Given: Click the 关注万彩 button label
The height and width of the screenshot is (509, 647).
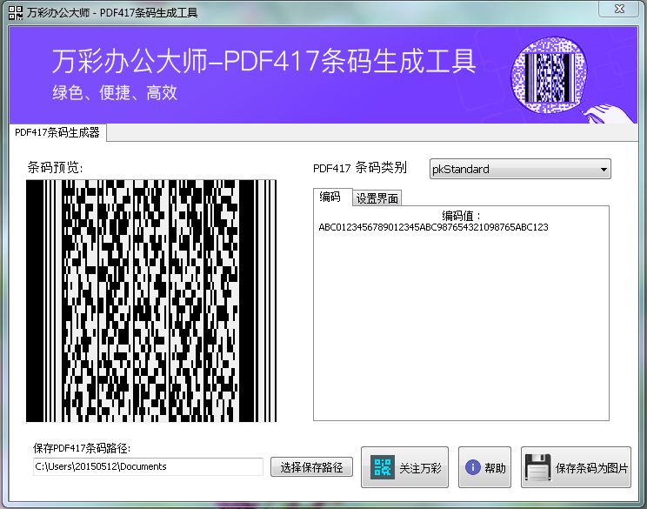Looking at the screenshot, I should pyautogui.click(x=421, y=468).
